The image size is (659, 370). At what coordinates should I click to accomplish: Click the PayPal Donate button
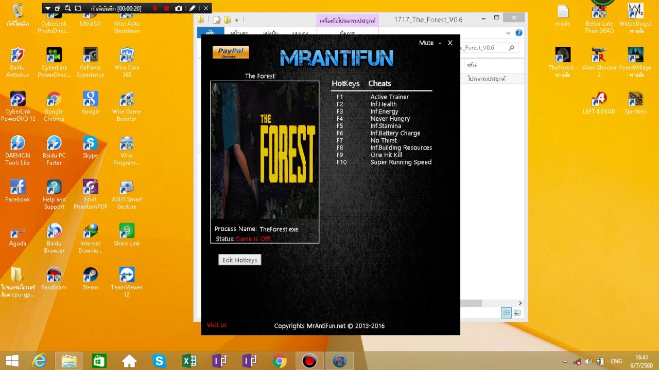[x=231, y=52]
